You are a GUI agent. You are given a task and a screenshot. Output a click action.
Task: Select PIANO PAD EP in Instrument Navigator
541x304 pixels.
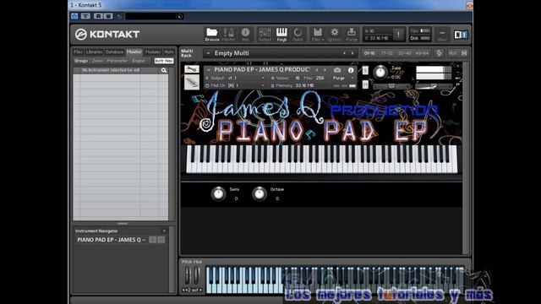112,240
